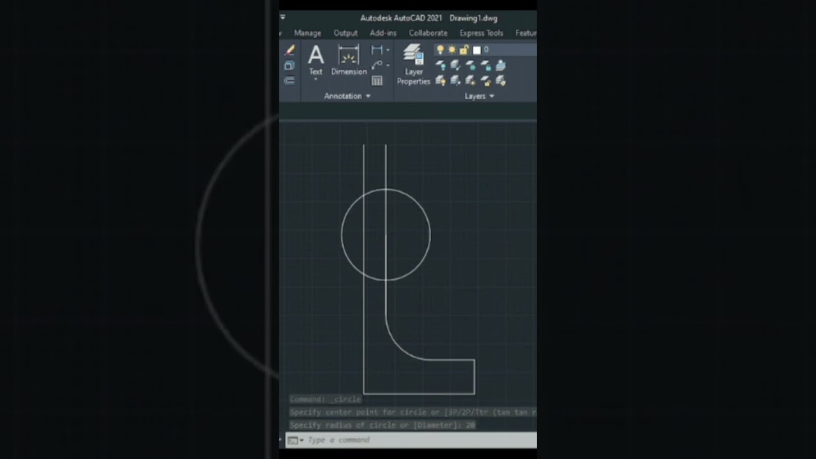
Task: Click the Linear dimension icon
Action: [x=377, y=50]
